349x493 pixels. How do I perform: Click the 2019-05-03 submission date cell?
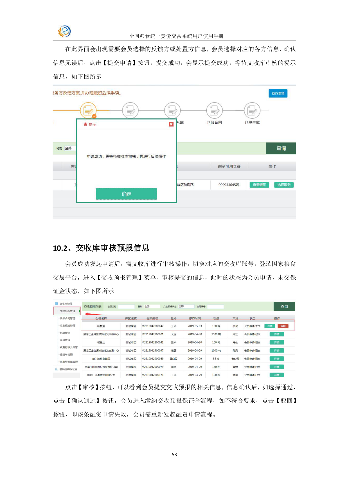(x=195, y=326)
